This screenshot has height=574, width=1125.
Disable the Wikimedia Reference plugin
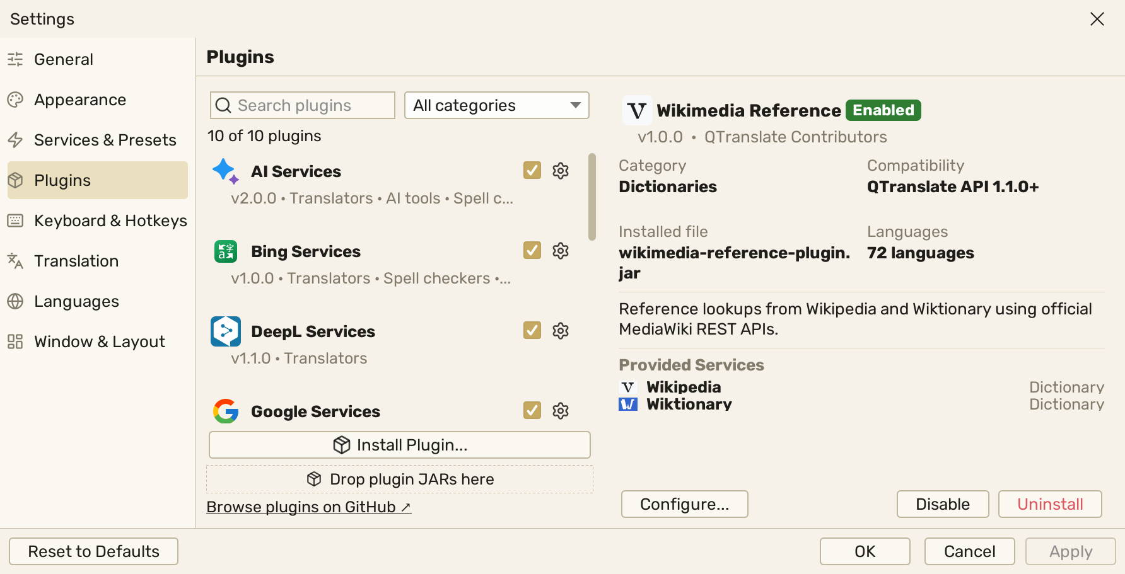[943, 504]
